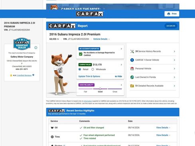This screenshot has width=195, height=146.
Task: Click the Good Reliability purple badge
Action: click(x=86, y=85)
